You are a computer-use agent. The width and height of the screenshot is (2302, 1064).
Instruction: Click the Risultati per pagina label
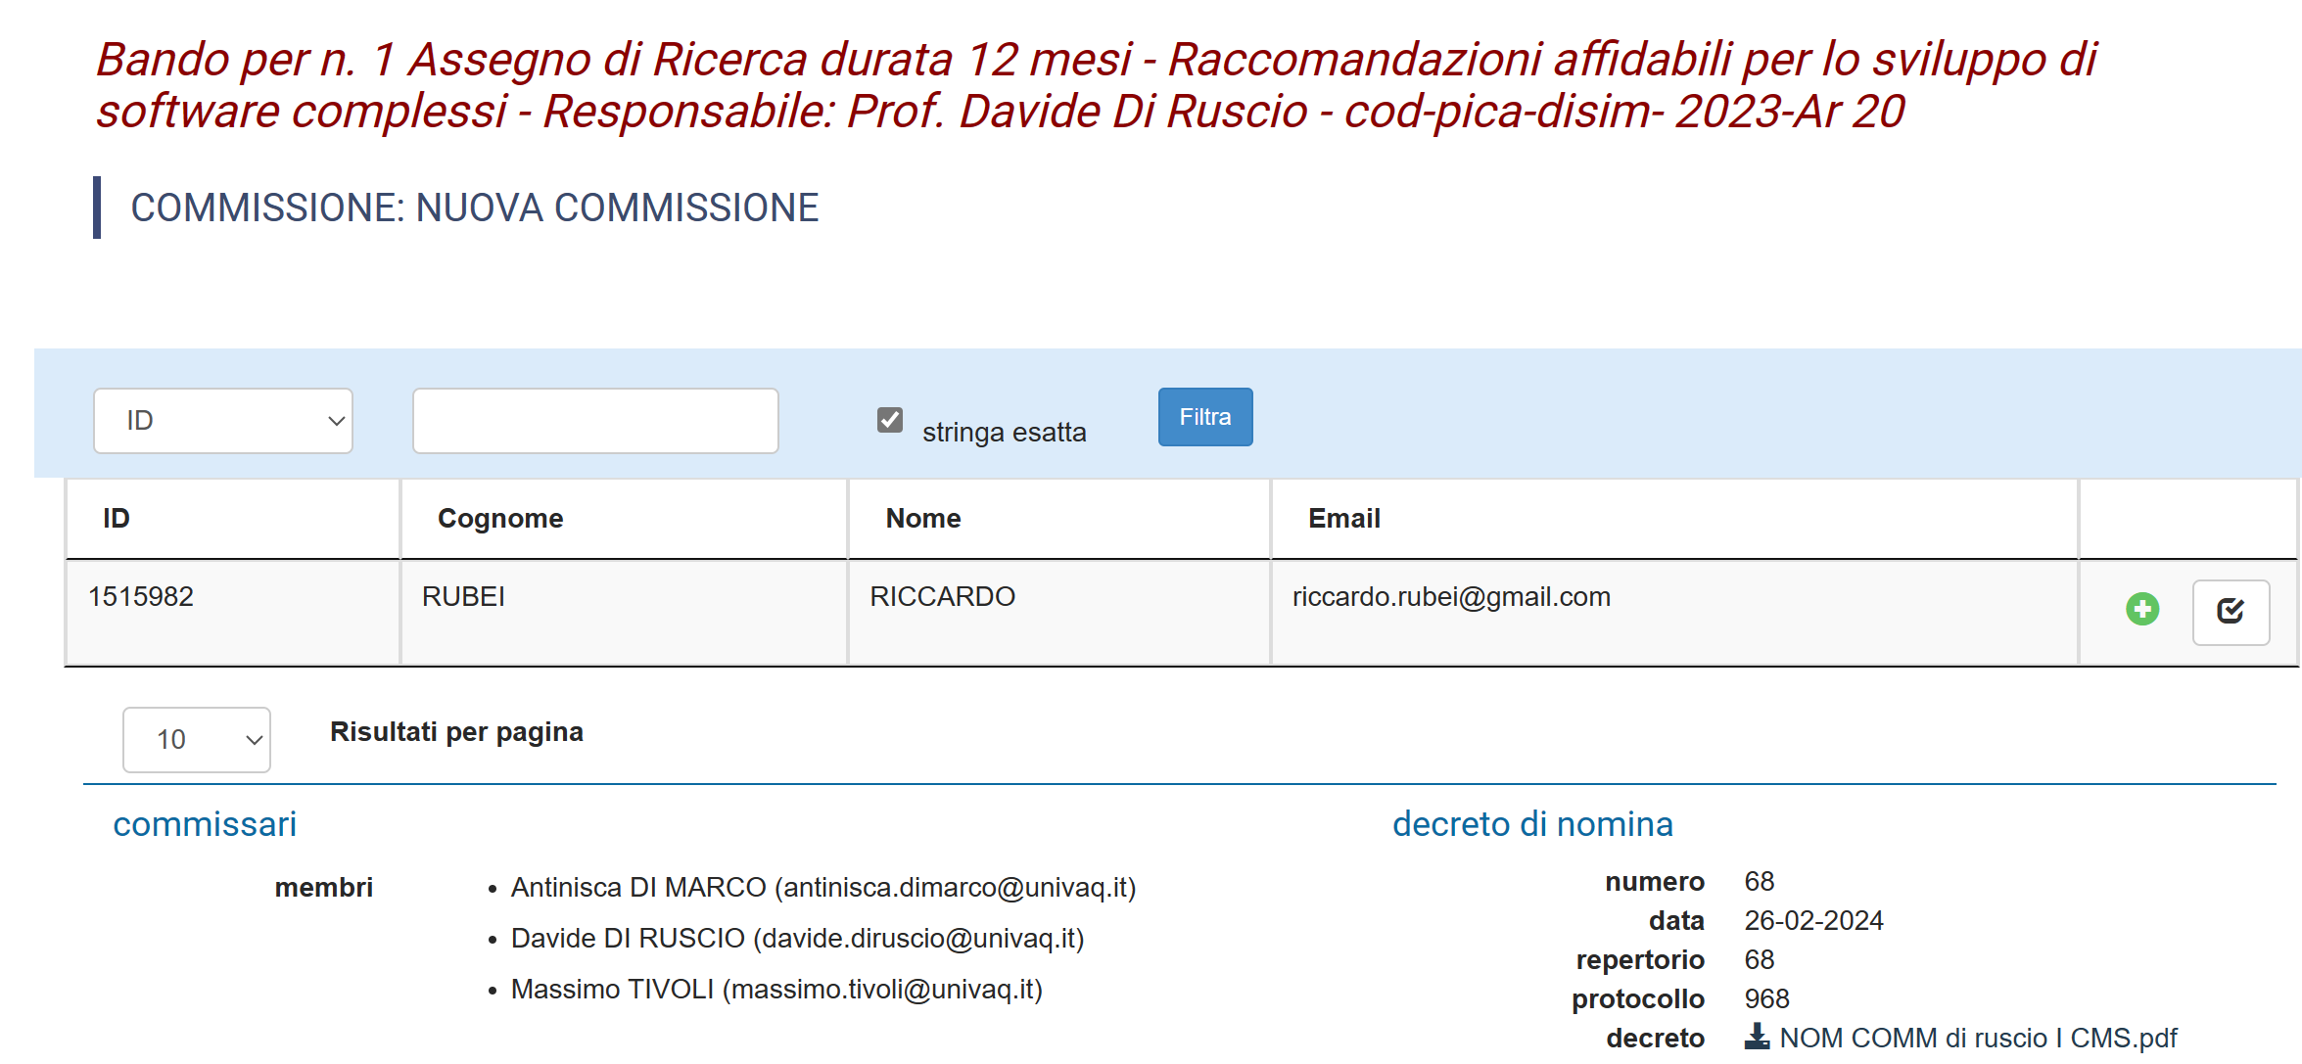pyautogui.click(x=456, y=732)
